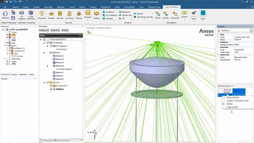Image resolution: width=254 pixels, height=143 pixels.
Task: Start an Inverse simulation
Action: pyautogui.click(x=165, y=15)
